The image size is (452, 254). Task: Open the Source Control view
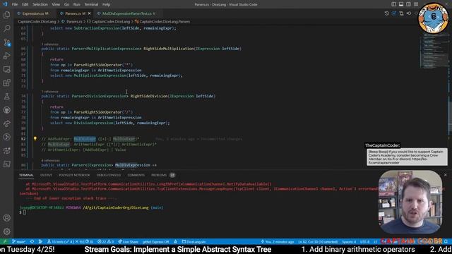[6, 42]
